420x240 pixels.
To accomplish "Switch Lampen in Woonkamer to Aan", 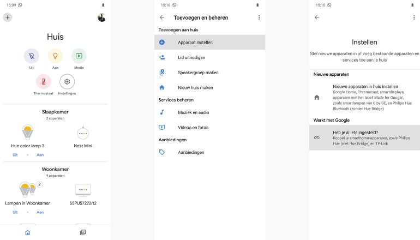I will [x=40, y=212].
